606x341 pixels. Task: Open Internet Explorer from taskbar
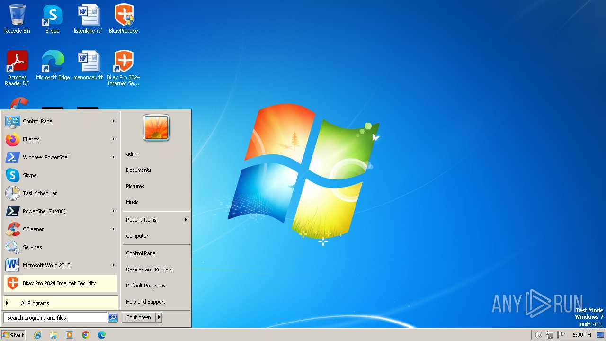pos(37,335)
